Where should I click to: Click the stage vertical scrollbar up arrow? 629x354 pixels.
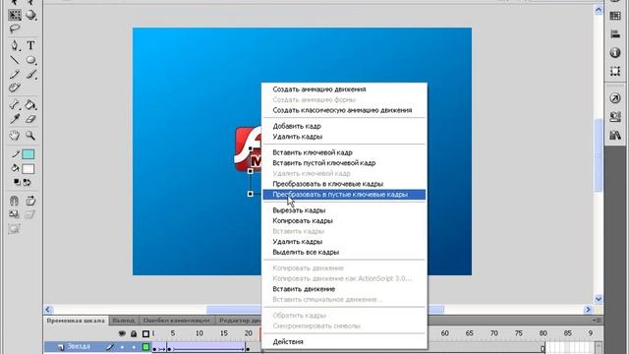tap(599, 10)
